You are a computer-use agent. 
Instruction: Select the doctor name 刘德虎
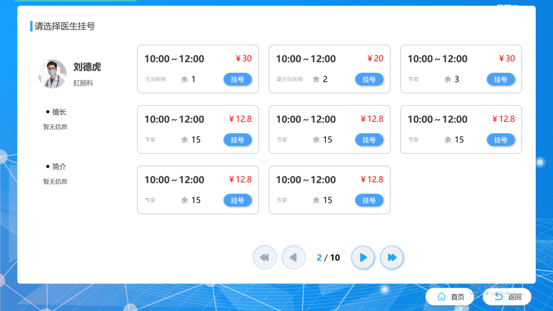(87, 66)
